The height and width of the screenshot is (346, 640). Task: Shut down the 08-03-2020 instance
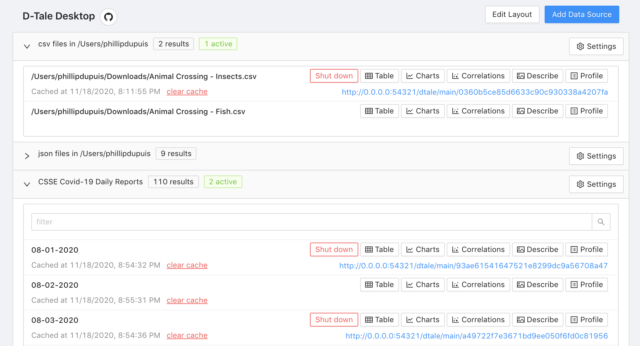pos(334,320)
